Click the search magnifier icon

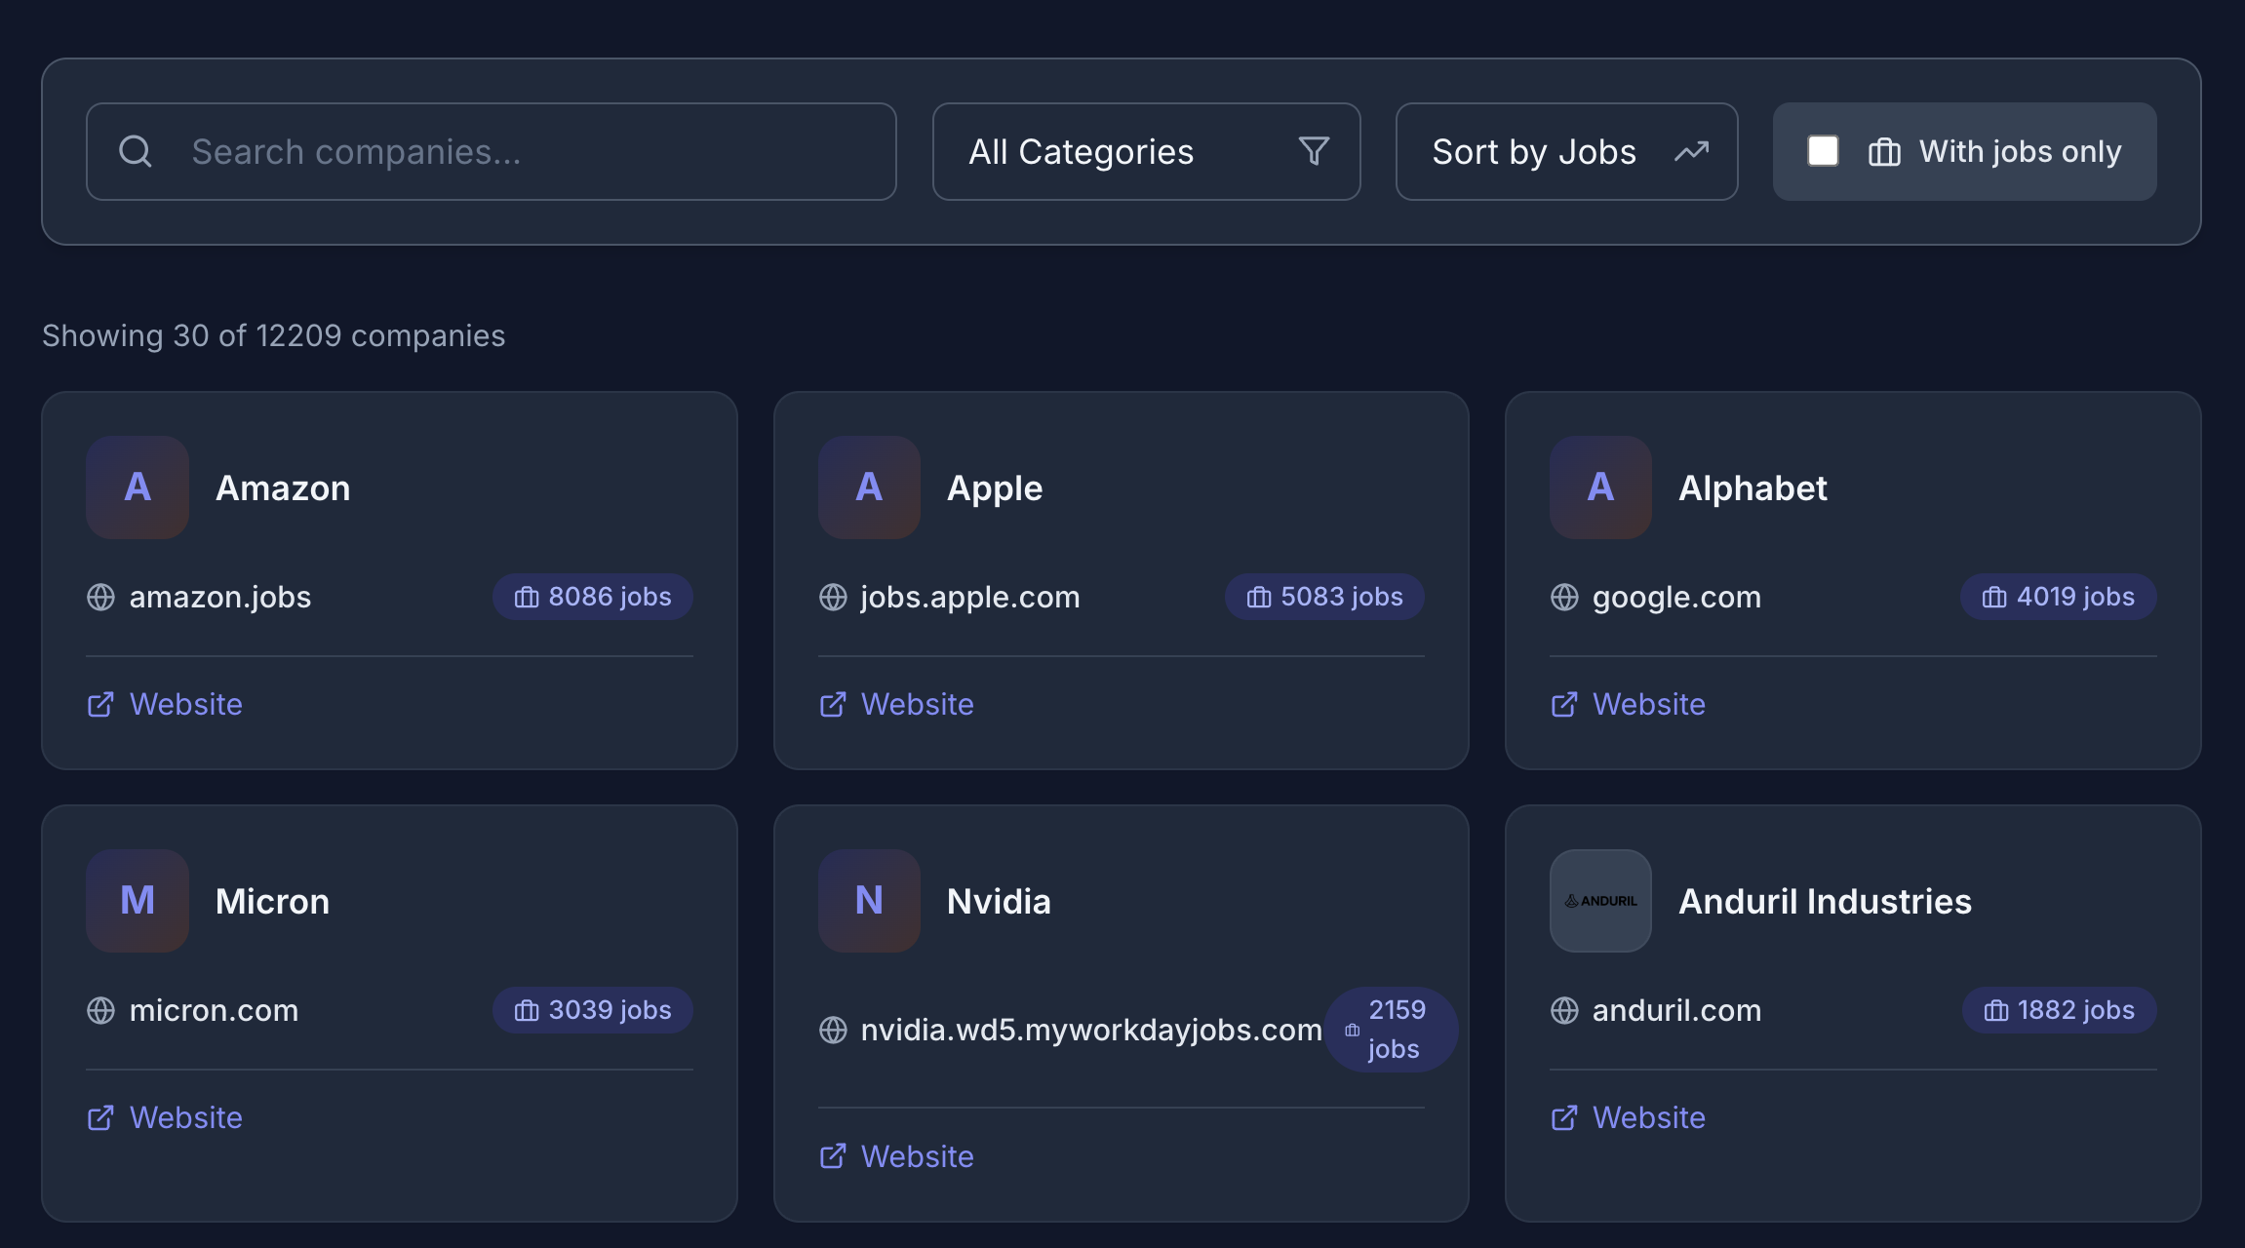[136, 151]
